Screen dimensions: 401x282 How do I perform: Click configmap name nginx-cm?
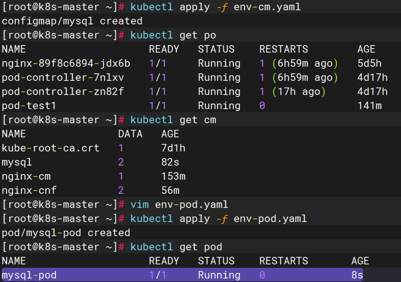tap(26, 177)
